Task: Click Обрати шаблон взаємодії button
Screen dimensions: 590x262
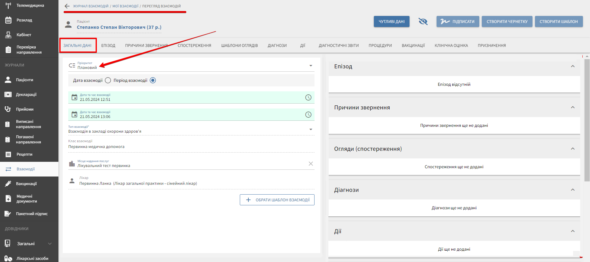Action: (277, 200)
